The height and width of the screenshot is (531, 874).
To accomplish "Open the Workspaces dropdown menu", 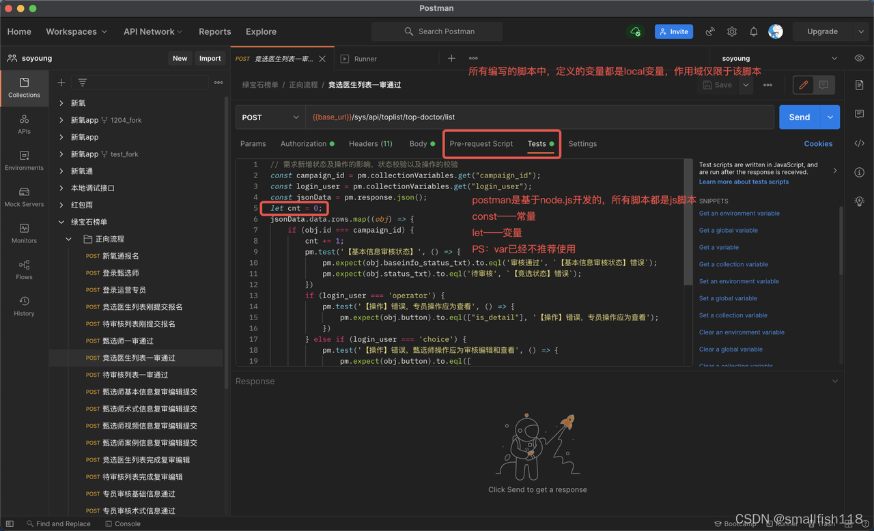I will (x=76, y=31).
